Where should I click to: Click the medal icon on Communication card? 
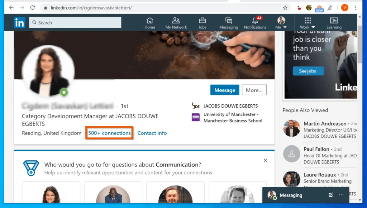tap(31, 168)
